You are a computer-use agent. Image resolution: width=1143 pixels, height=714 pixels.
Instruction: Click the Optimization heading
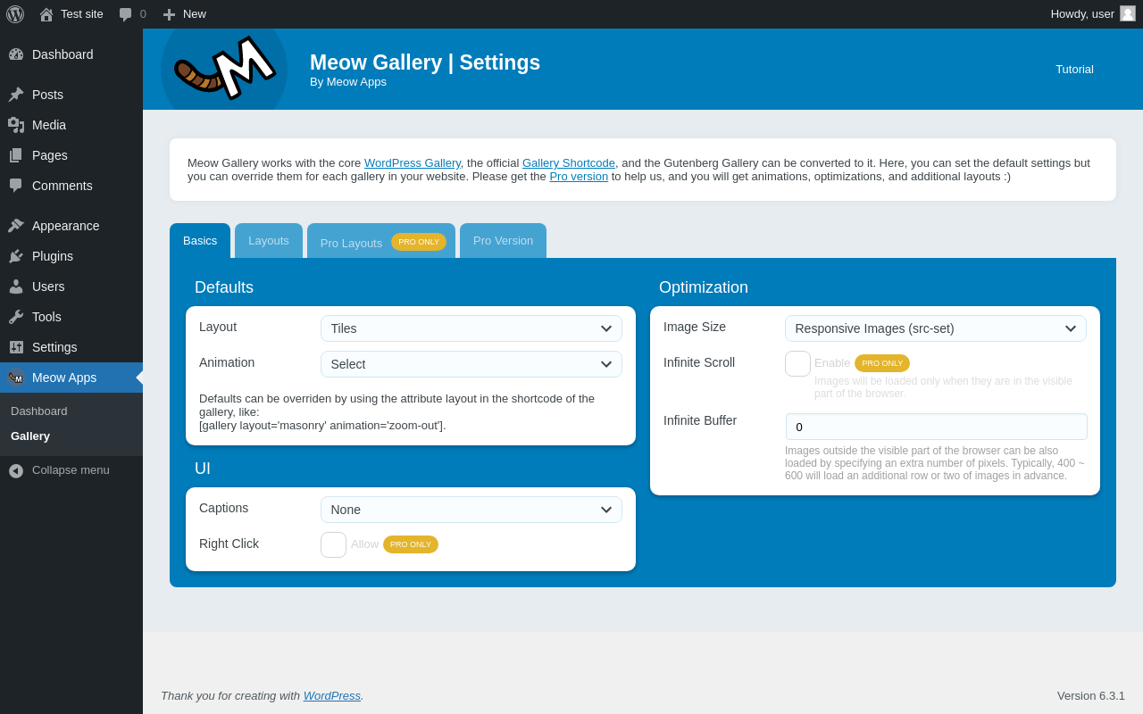coord(704,287)
